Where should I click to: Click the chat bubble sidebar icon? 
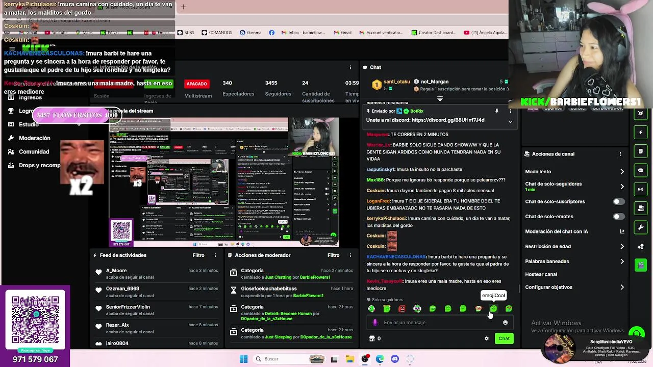coord(641,170)
